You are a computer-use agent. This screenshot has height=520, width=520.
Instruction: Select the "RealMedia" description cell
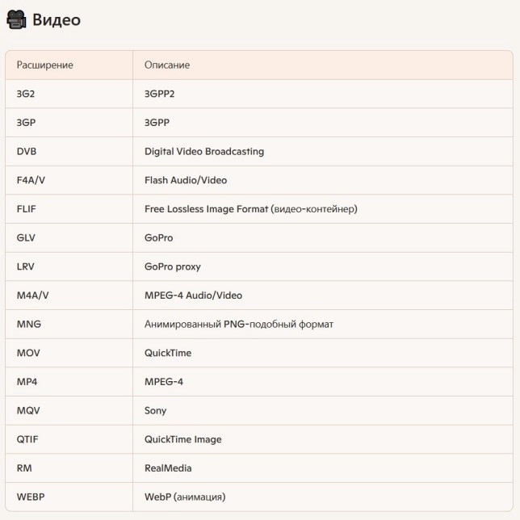168,468
